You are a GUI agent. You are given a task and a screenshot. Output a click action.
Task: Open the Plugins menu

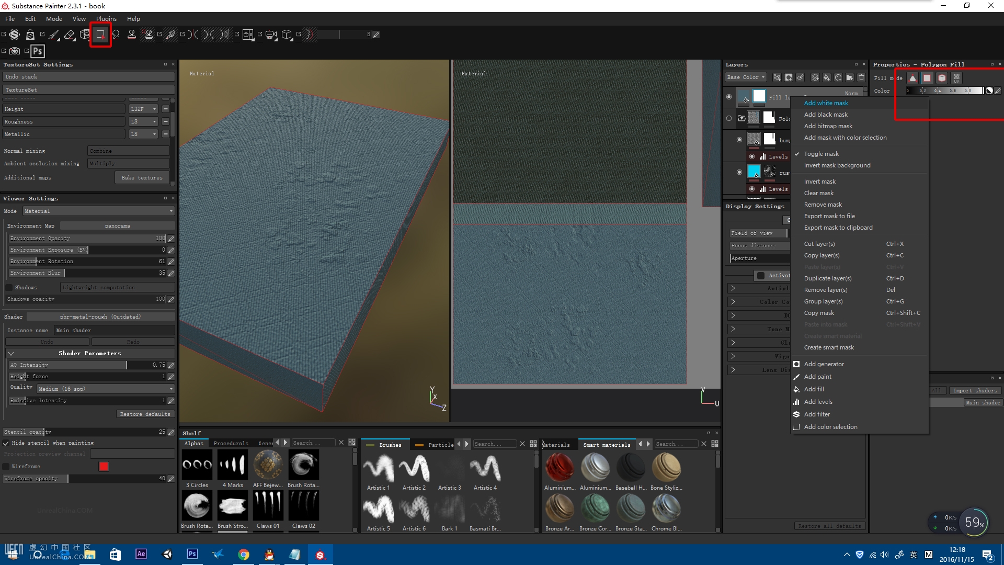[x=106, y=19]
